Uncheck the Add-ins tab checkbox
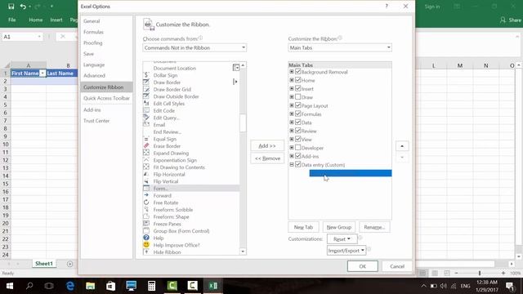Viewport: 523px width, 294px height. pyautogui.click(x=297, y=156)
